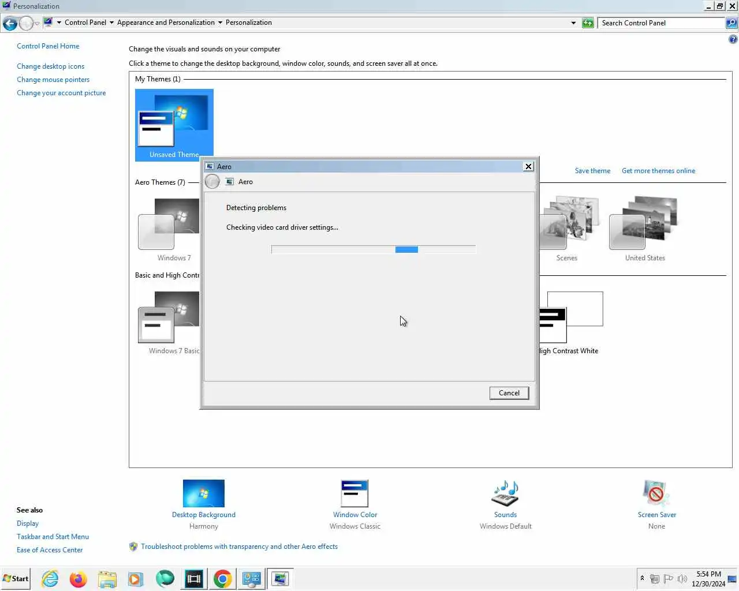739x591 pixels.
Task: Click the detection progress bar
Action: pos(374,249)
